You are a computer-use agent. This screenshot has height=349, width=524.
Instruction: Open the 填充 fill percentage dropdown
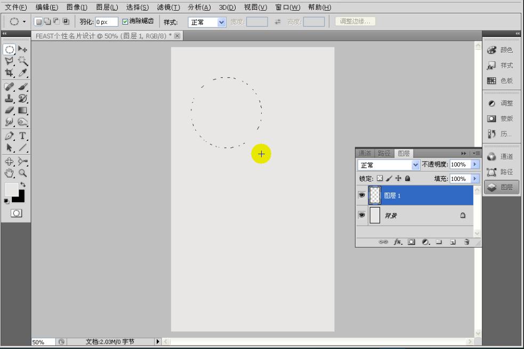pyautogui.click(x=474, y=179)
